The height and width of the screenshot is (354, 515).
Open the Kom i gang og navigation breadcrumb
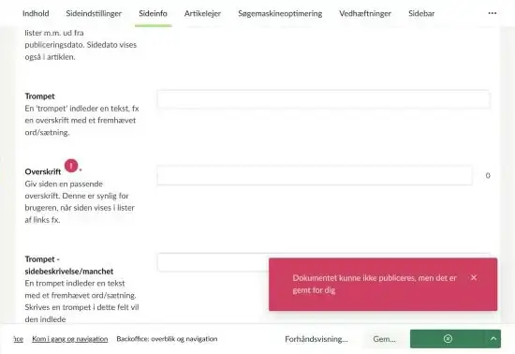(70, 339)
